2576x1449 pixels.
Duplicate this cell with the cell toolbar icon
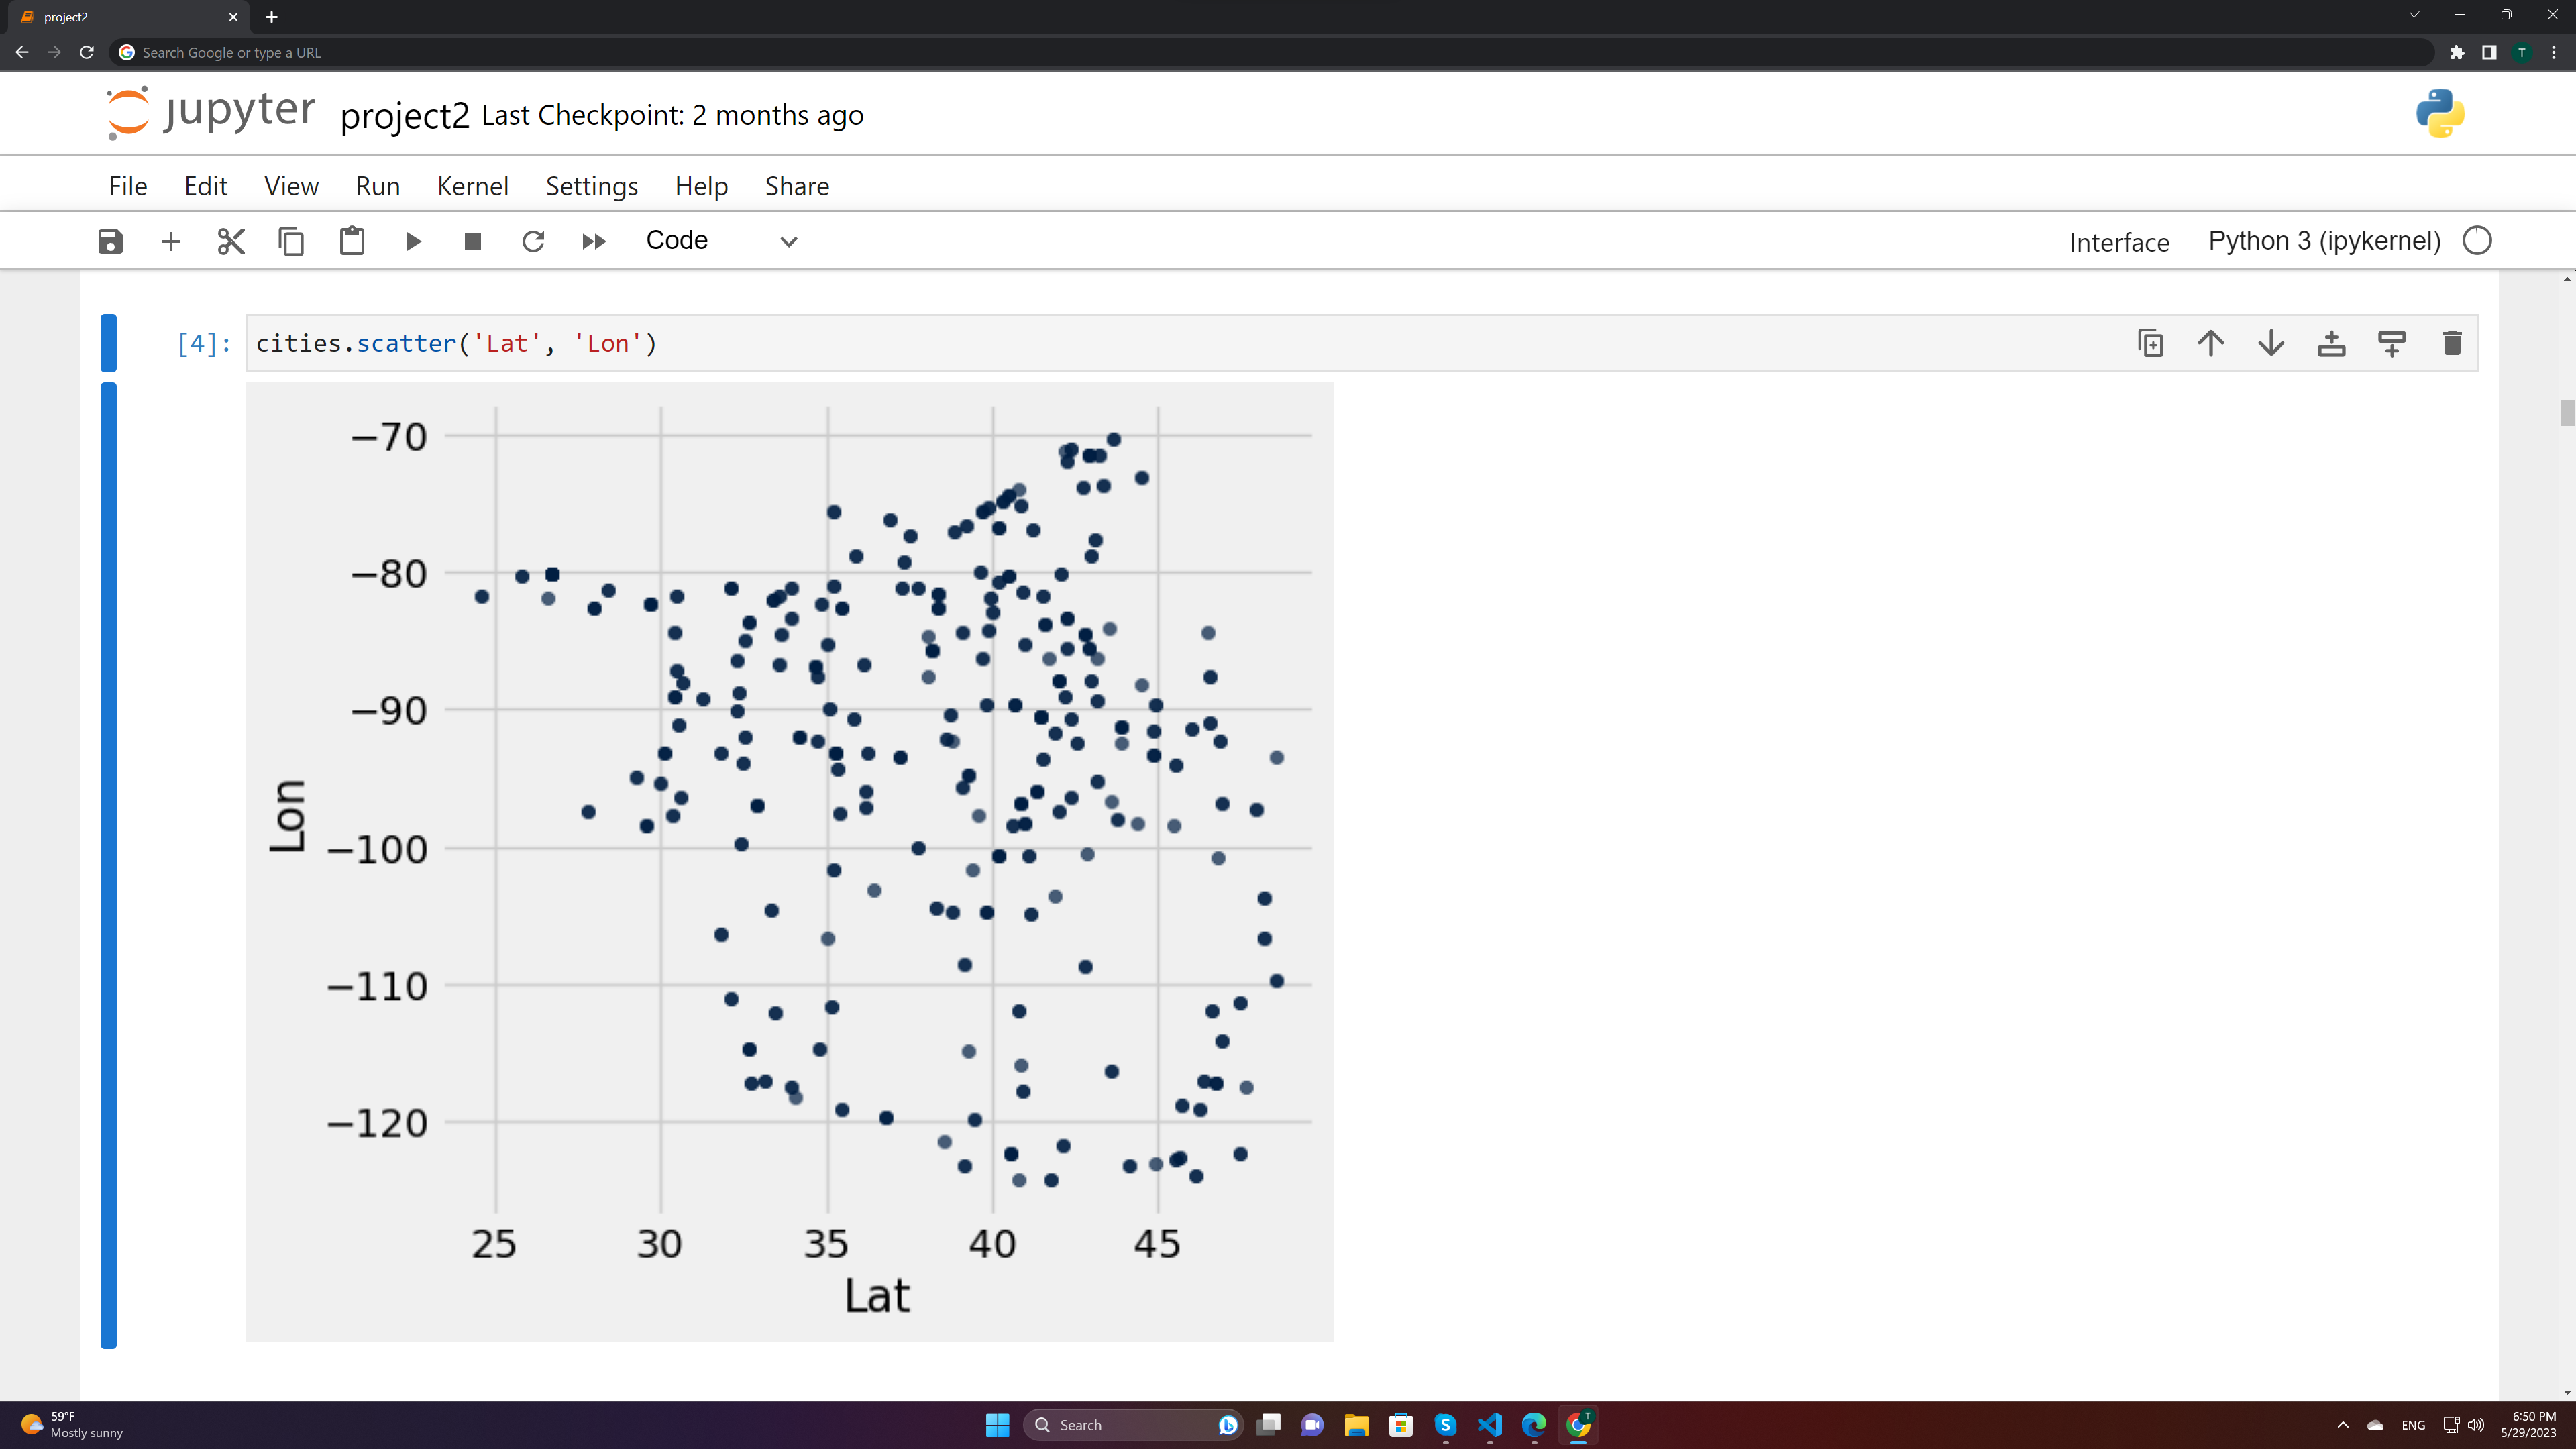[x=2150, y=343]
